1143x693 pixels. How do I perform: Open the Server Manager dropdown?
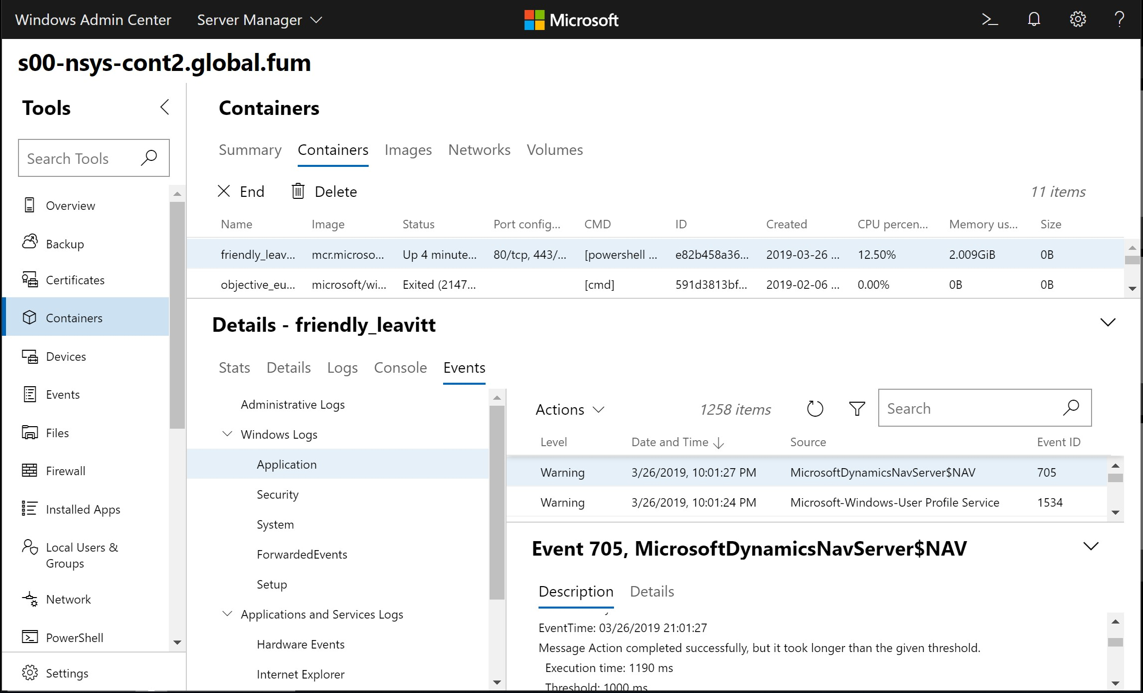click(x=259, y=20)
